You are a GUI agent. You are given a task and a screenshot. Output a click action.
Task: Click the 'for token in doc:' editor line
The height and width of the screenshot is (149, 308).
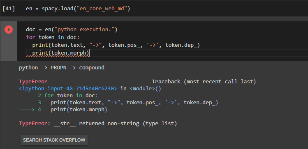tap(53, 37)
